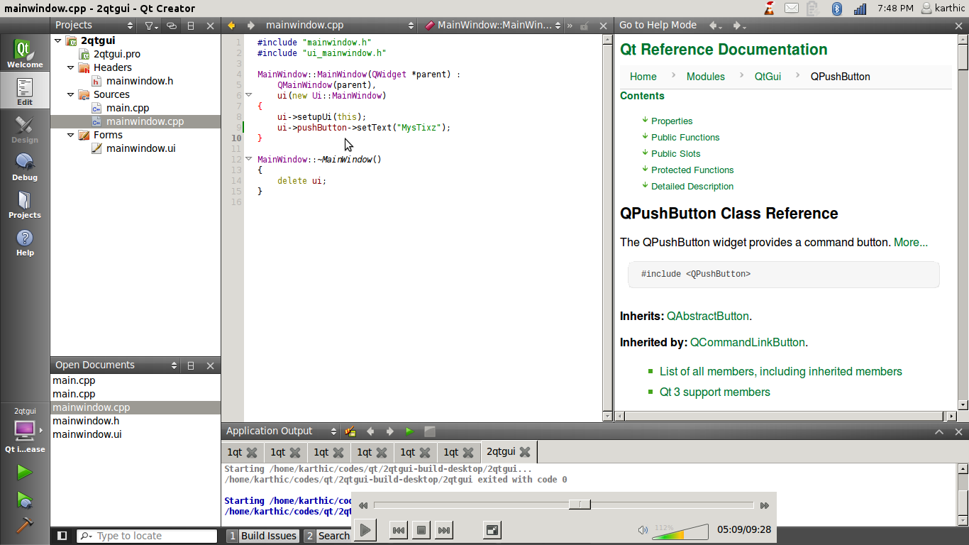Click Go to Help Mode button

tap(658, 26)
